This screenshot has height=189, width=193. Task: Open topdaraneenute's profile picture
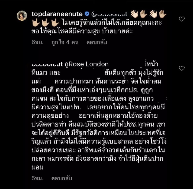(x=22, y=16)
